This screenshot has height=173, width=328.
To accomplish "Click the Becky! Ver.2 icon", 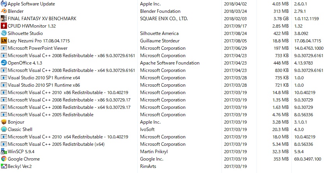I will click(4, 166).
